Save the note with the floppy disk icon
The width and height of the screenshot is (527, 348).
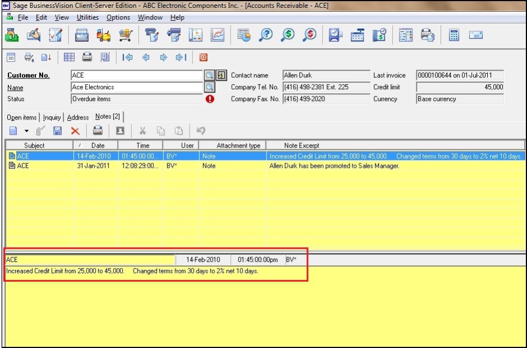(x=57, y=131)
